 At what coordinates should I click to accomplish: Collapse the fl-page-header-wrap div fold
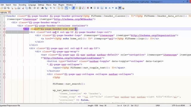coord(4,23)
